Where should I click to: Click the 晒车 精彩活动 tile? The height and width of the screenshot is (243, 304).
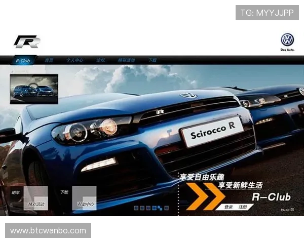click(35, 198)
